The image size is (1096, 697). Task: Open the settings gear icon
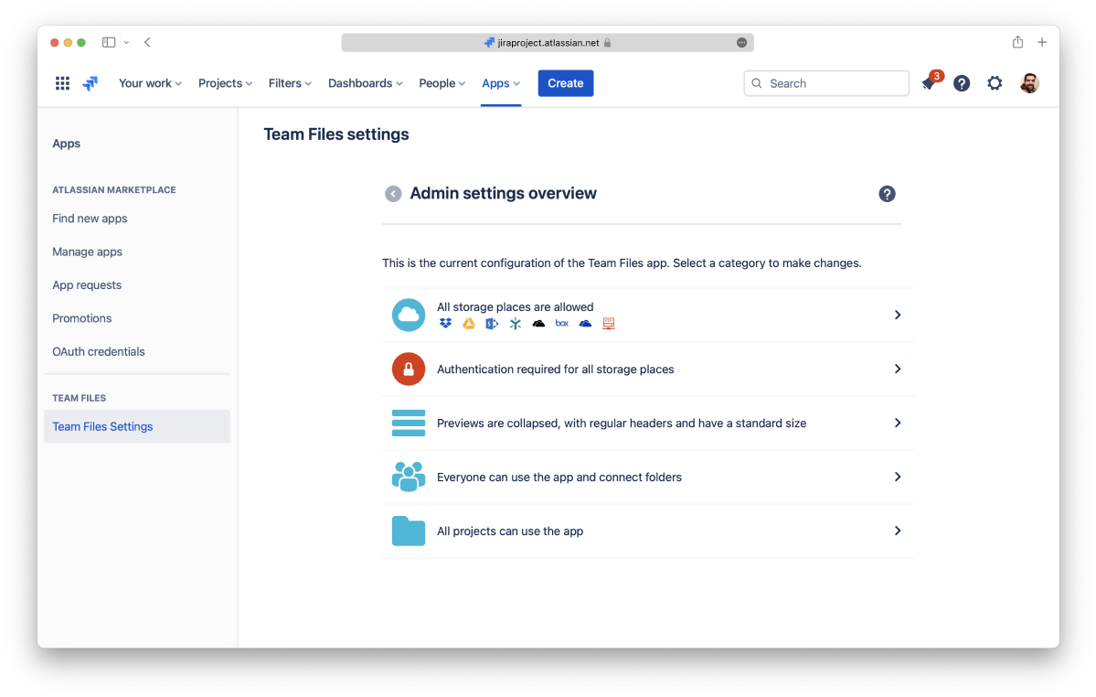[x=995, y=83]
